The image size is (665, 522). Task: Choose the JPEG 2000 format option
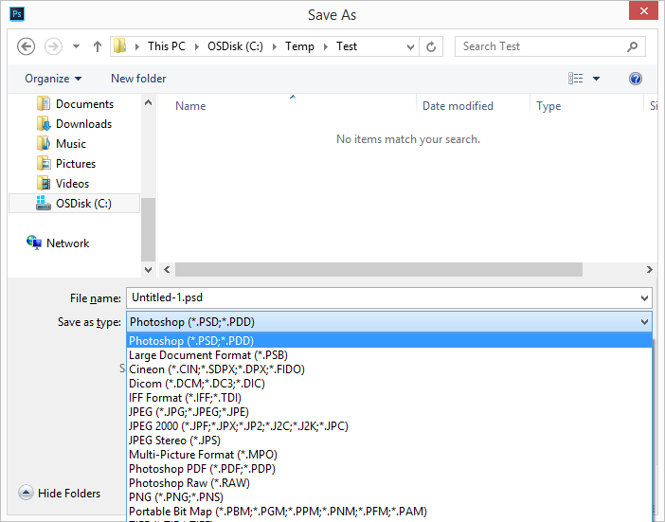point(389,426)
